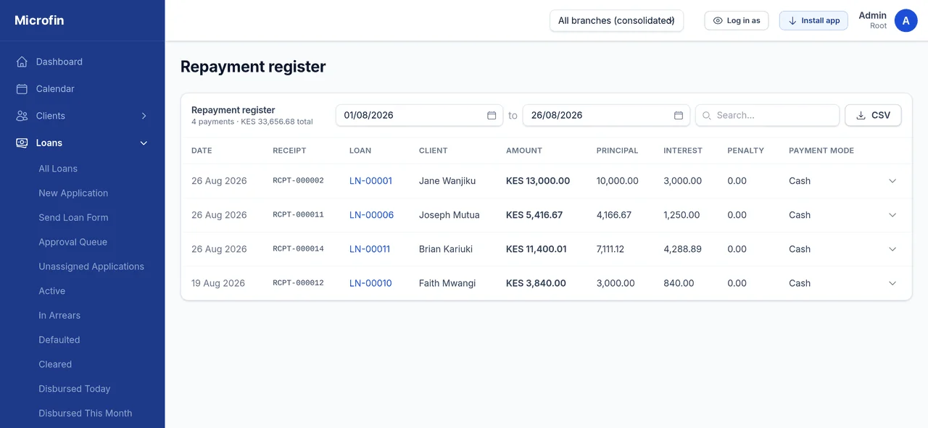This screenshot has width=928, height=428.
Task: Click the Clients people icon
Action: click(22, 116)
